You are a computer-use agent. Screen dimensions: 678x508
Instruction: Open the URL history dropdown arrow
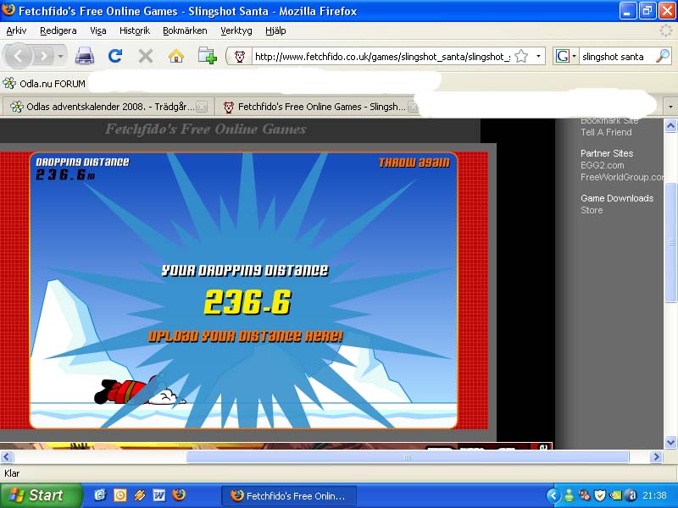point(538,57)
